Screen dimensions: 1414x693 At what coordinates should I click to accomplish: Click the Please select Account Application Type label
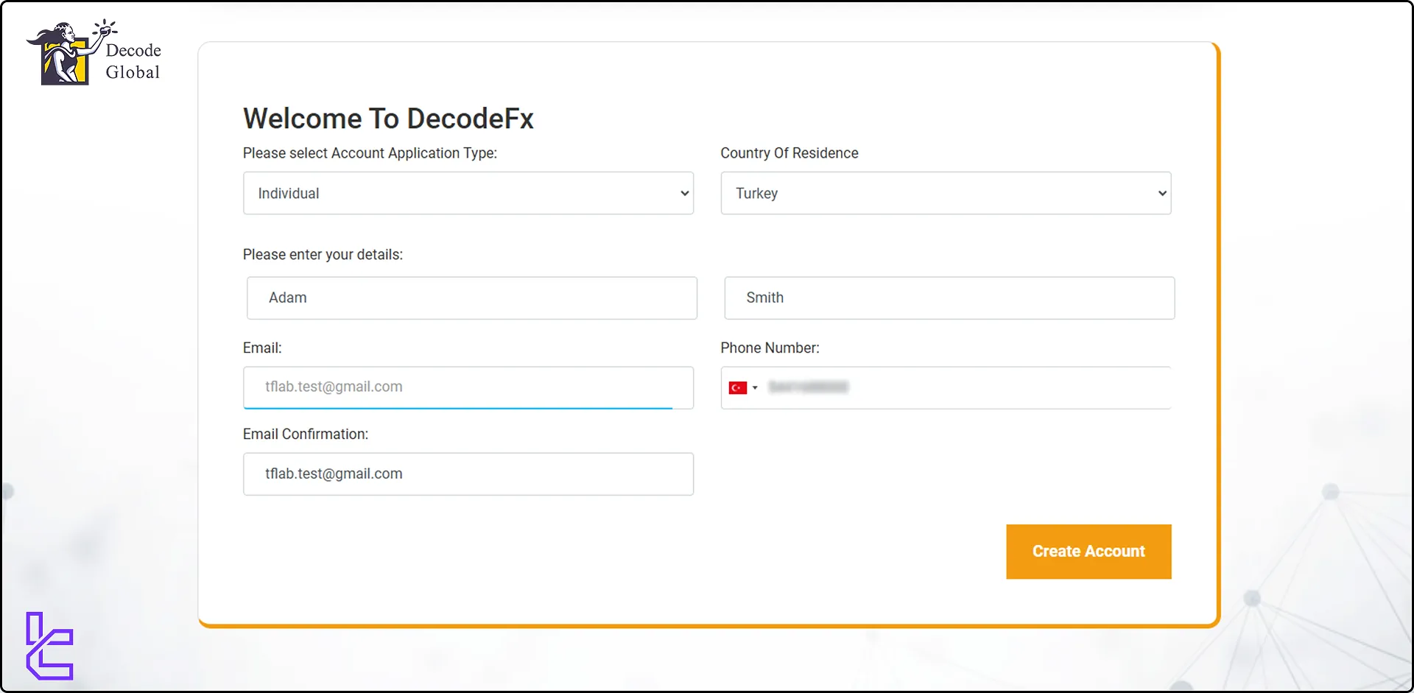370,153
